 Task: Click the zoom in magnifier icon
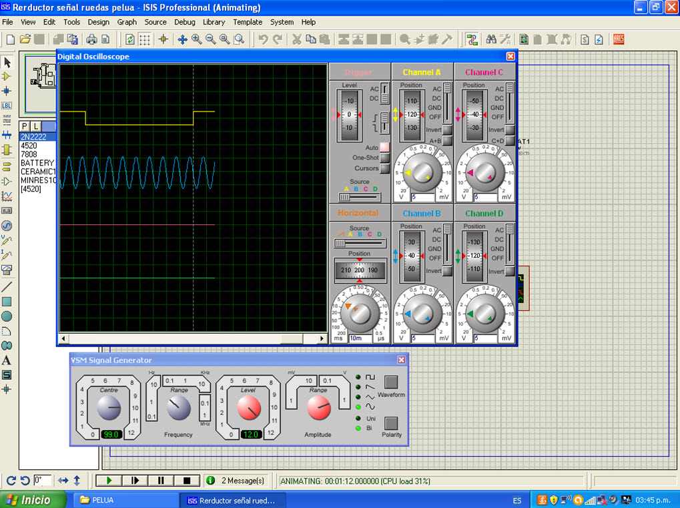pos(196,39)
